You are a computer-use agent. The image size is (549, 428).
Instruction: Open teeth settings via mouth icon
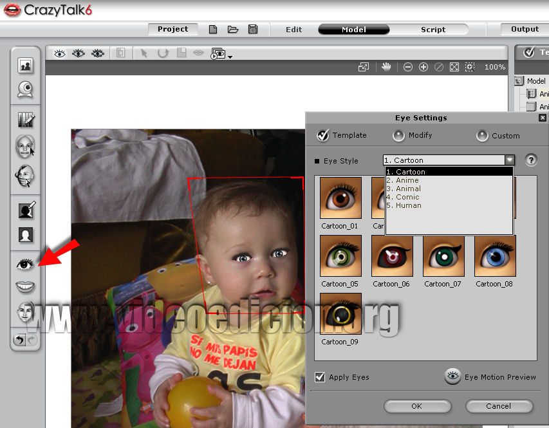pos(26,286)
